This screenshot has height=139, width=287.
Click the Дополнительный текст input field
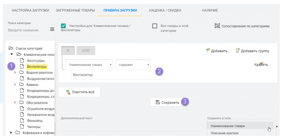131,127
